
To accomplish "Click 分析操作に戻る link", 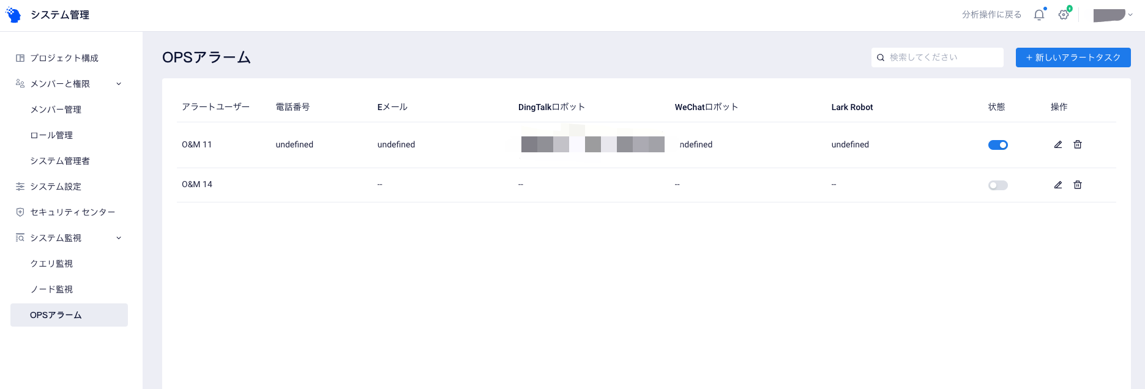I will pyautogui.click(x=991, y=15).
